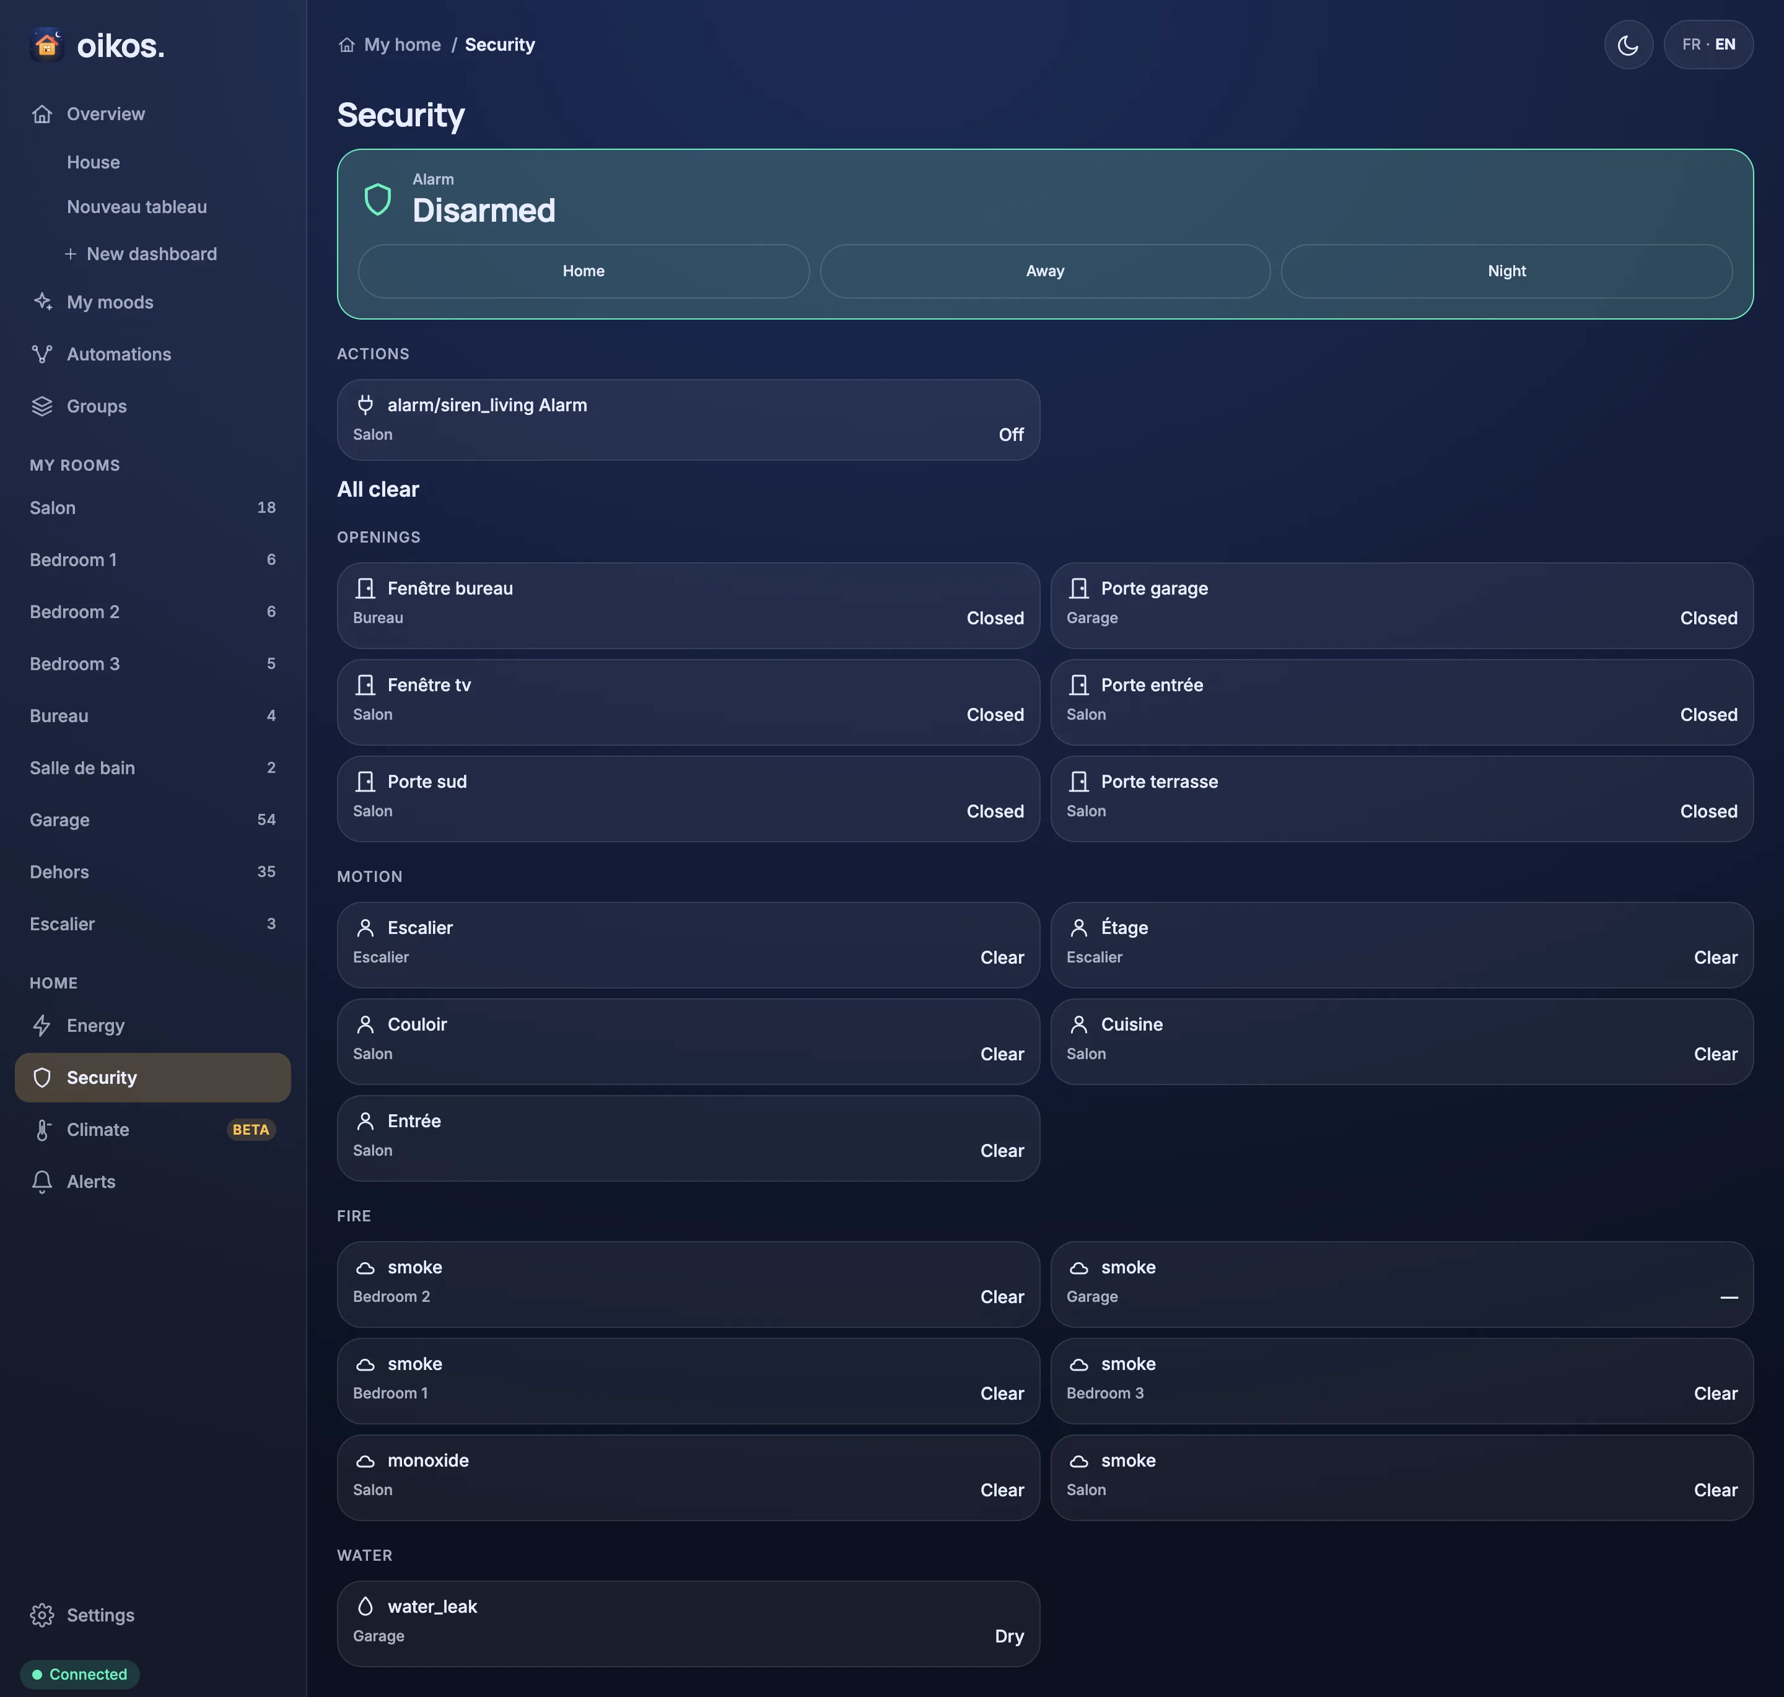Switch language to FR
This screenshot has height=1697, width=1784.
tap(1691, 45)
